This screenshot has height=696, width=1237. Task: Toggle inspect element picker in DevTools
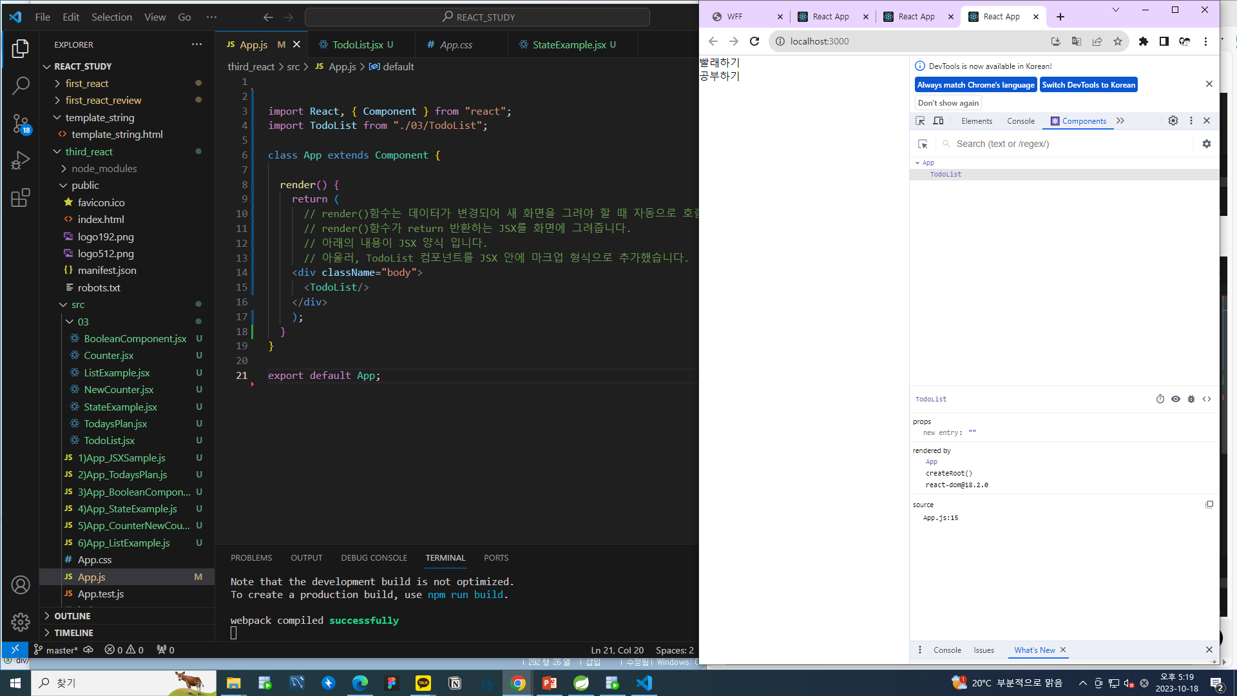[920, 121]
